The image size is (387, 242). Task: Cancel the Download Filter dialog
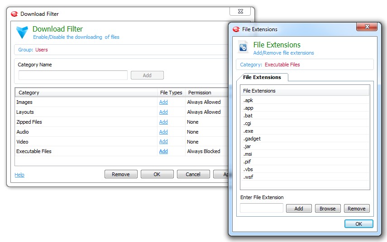click(193, 174)
